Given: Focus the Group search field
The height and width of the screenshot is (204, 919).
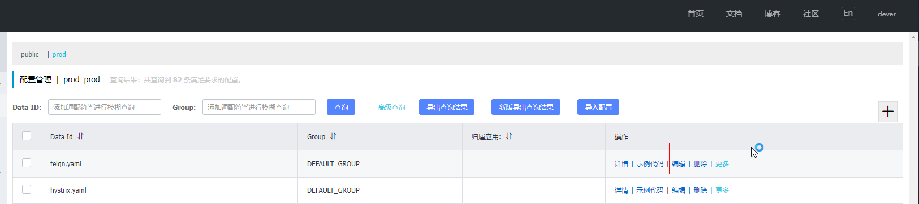Looking at the screenshot, I should tap(259, 107).
